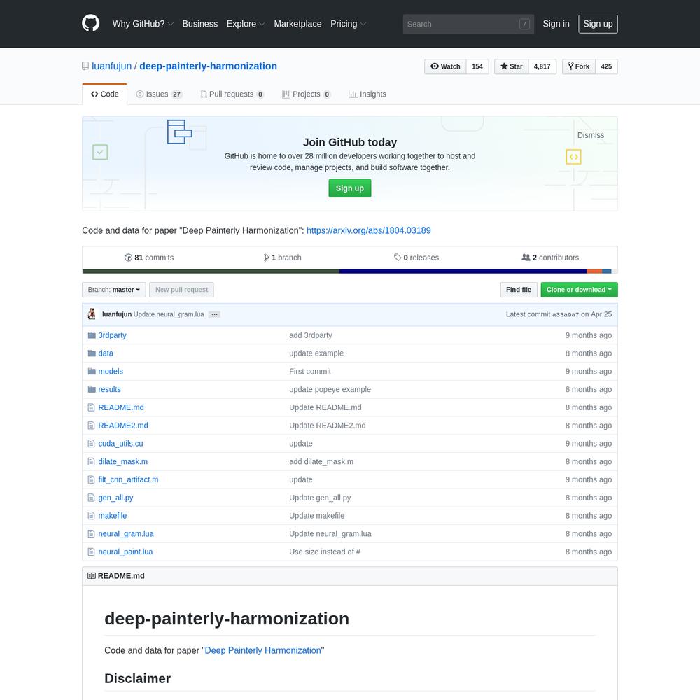700x700 pixels.
Task: Click folder icon next to data
Action: (92, 353)
